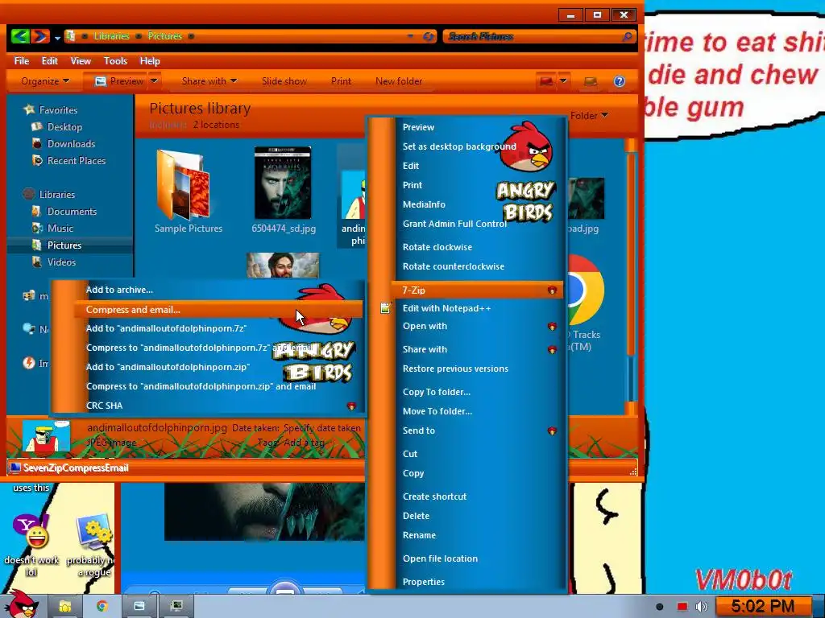Toggle the preview pane icon
The width and height of the screenshot is (825, 618).
[x=591, y=81]
